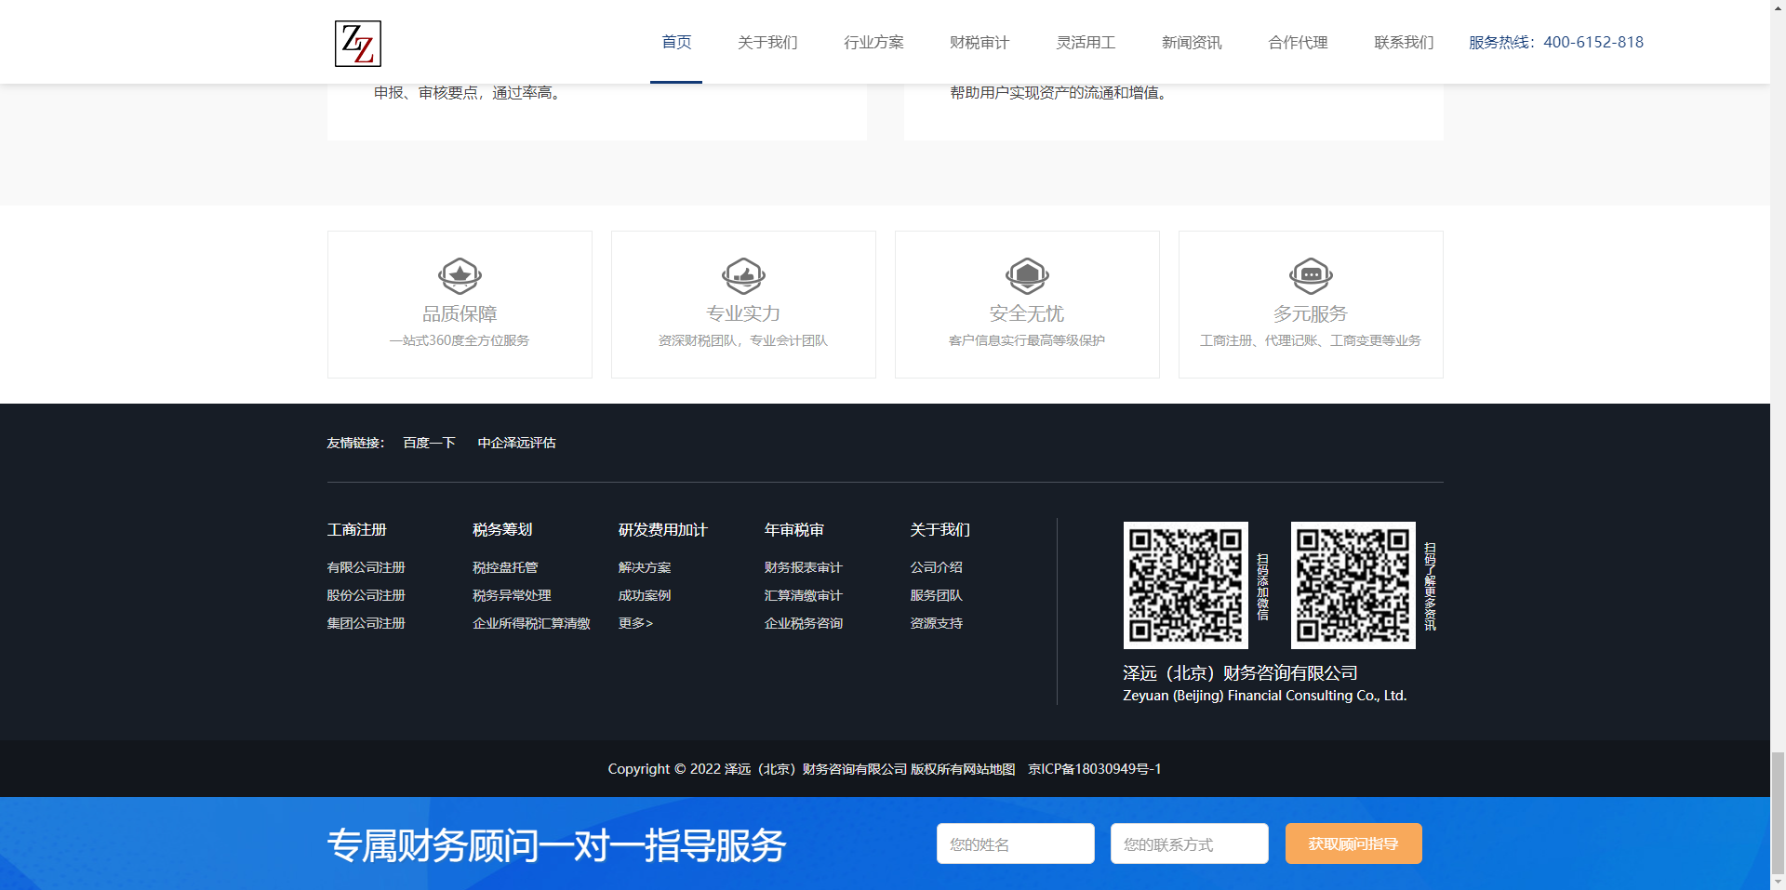Click the 安全无忧 shield icon
This screenshot has width=1786, height=890.
(1027, 275)
